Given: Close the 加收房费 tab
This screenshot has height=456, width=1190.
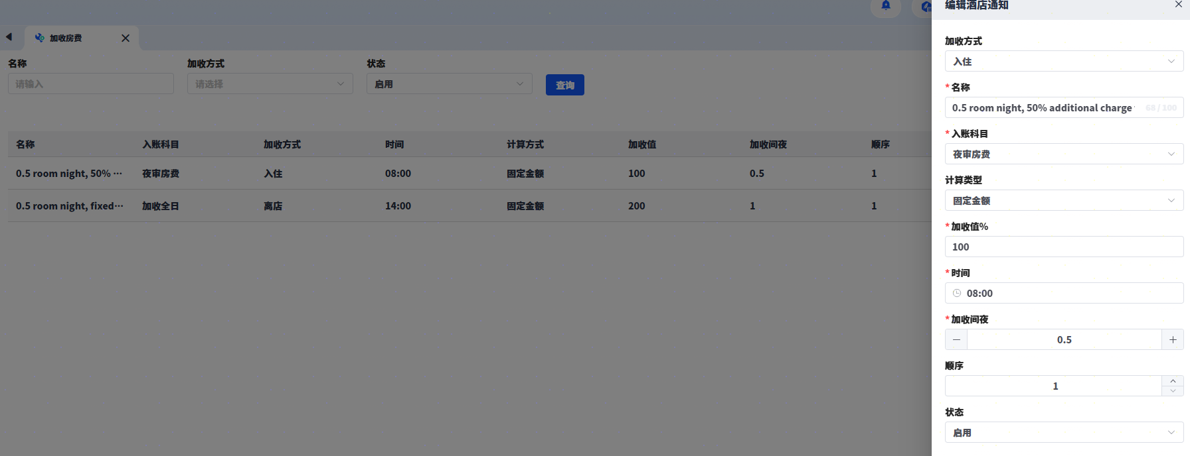Looking at the screenshot, I should pyautogui.click(x=126, y=38).
